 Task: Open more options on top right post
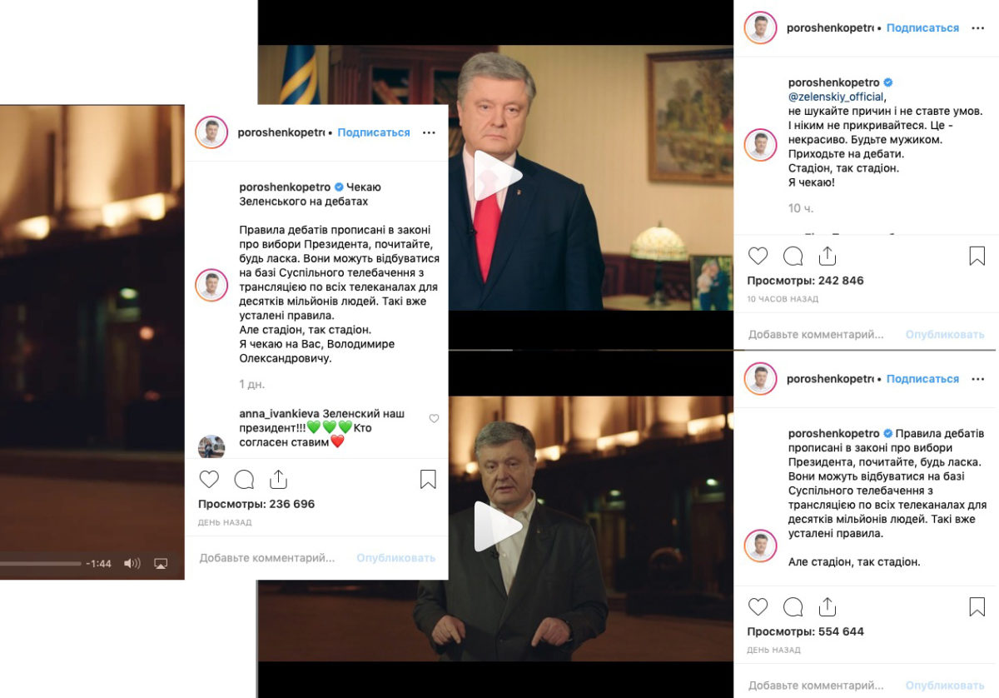pyautogui.click(x=977, y=27)
